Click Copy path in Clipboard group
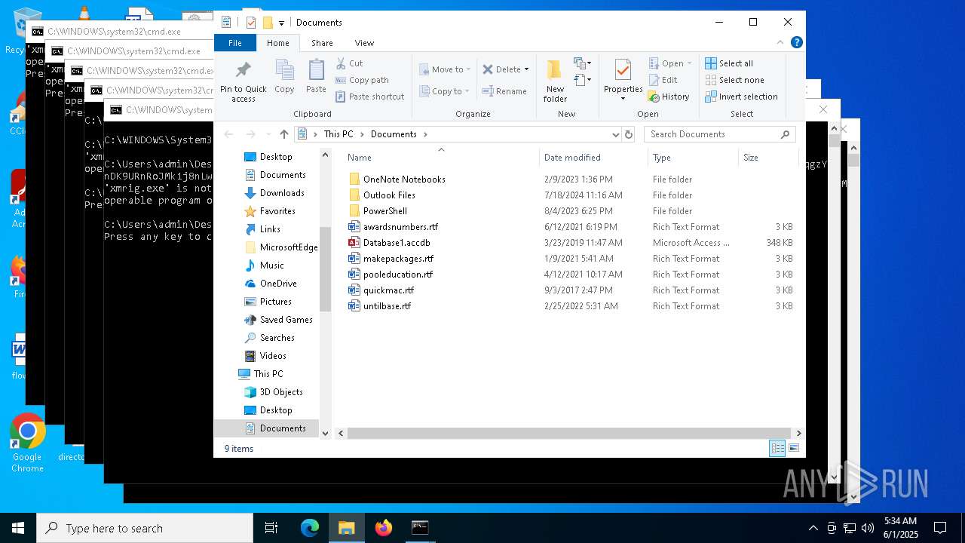The width and height of the screenshot is (965, 543). click(x=362, y=80)
